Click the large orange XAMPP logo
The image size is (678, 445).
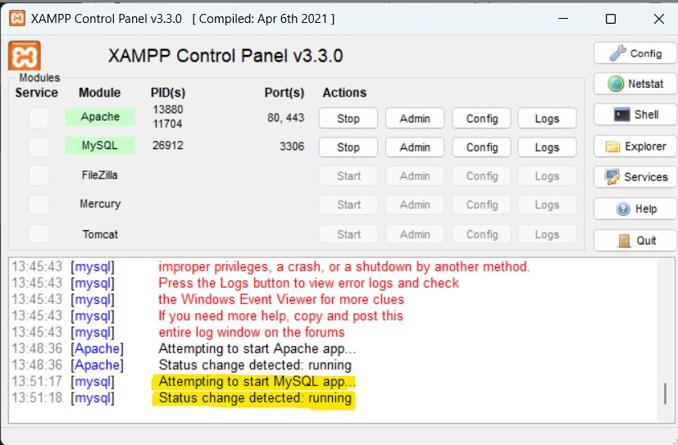[25, 55]
